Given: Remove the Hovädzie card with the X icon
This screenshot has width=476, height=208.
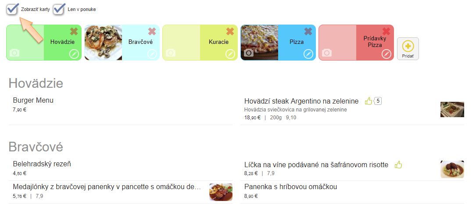Looking at the screenshot, I should coord(74,31).
